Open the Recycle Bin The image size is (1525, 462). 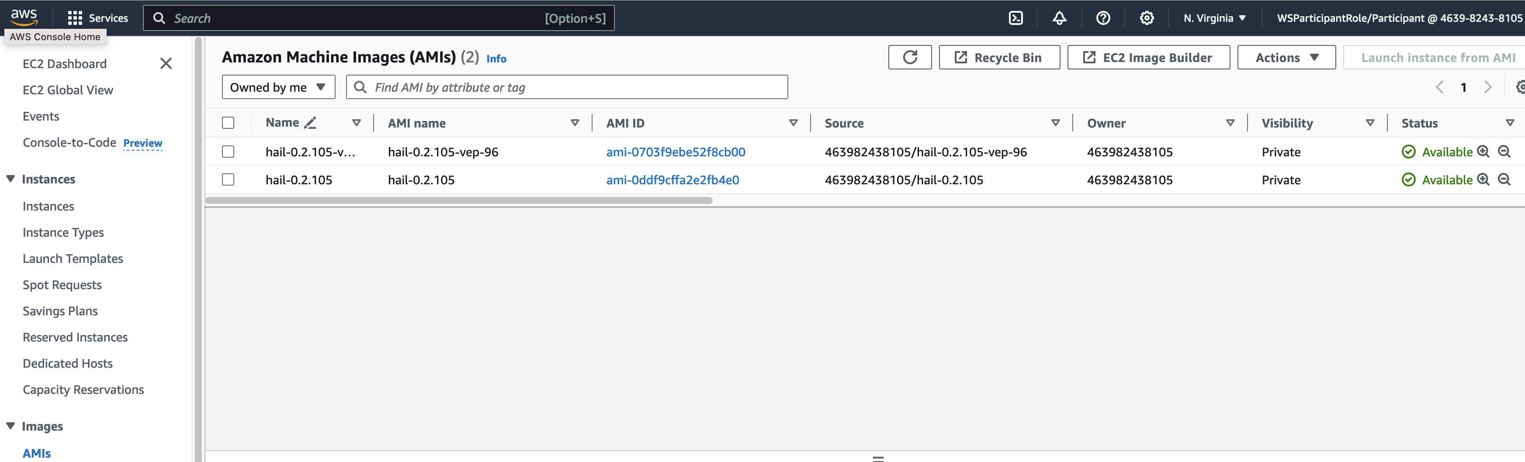coord(999,57)
